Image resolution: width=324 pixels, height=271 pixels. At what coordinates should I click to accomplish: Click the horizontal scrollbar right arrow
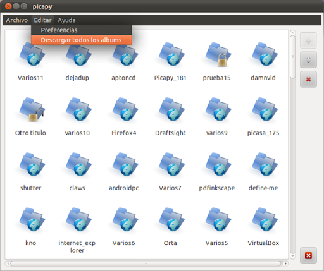pyautogui.click(x=285, y=263)
